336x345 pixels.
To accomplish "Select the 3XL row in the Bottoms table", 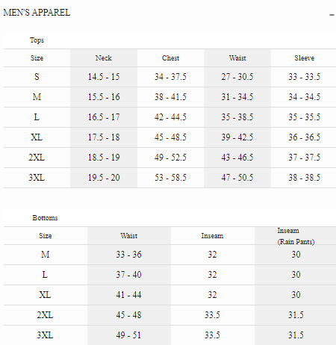I will point(169,335).
